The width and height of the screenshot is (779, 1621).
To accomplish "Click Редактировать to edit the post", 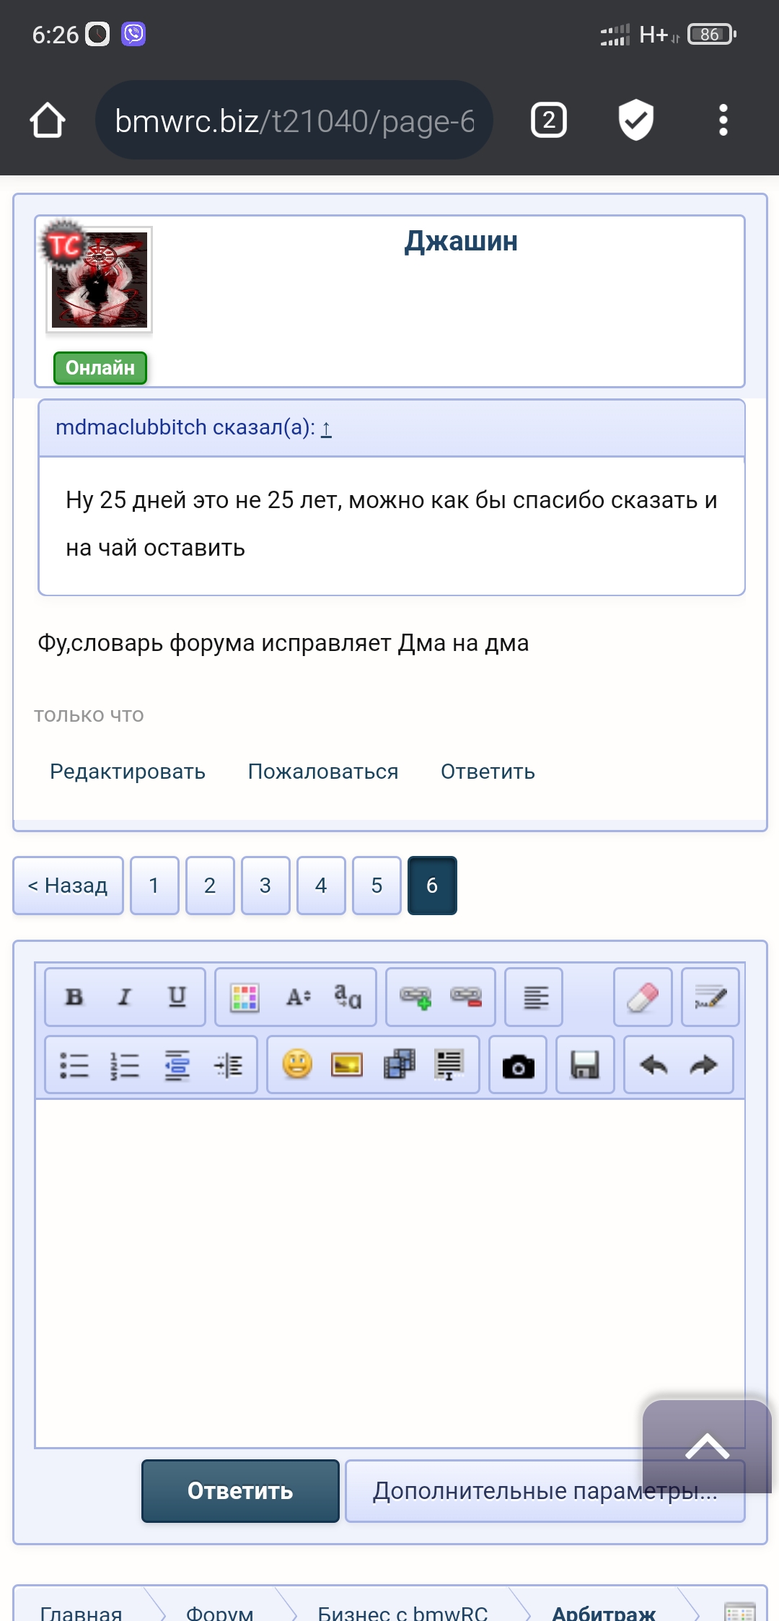I will (x=128, y=772).
